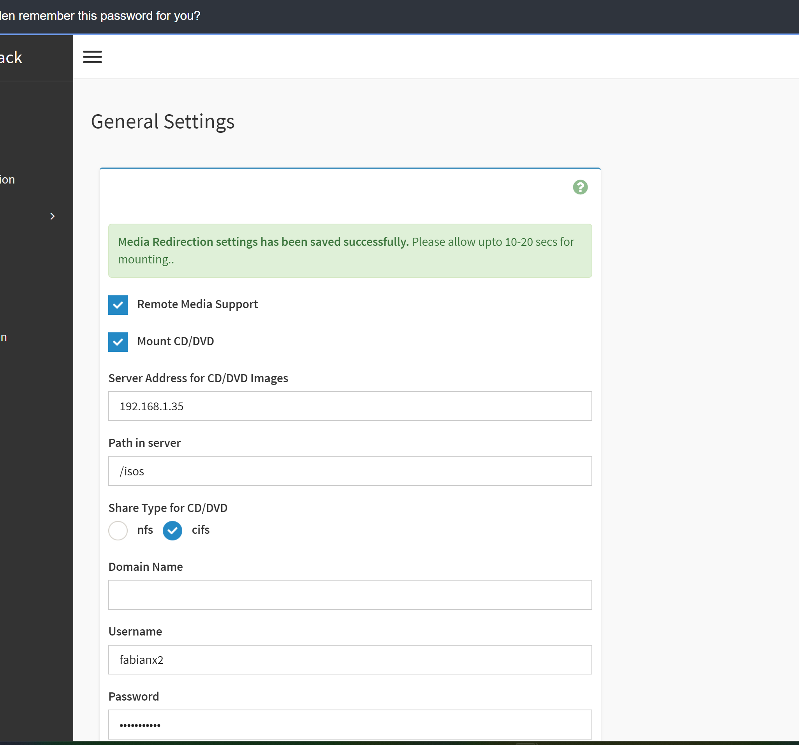Click the sidebar logo ending in 'ack'
Image resolution: width=799 pixels, height=745 pixels.
(11, 58)
